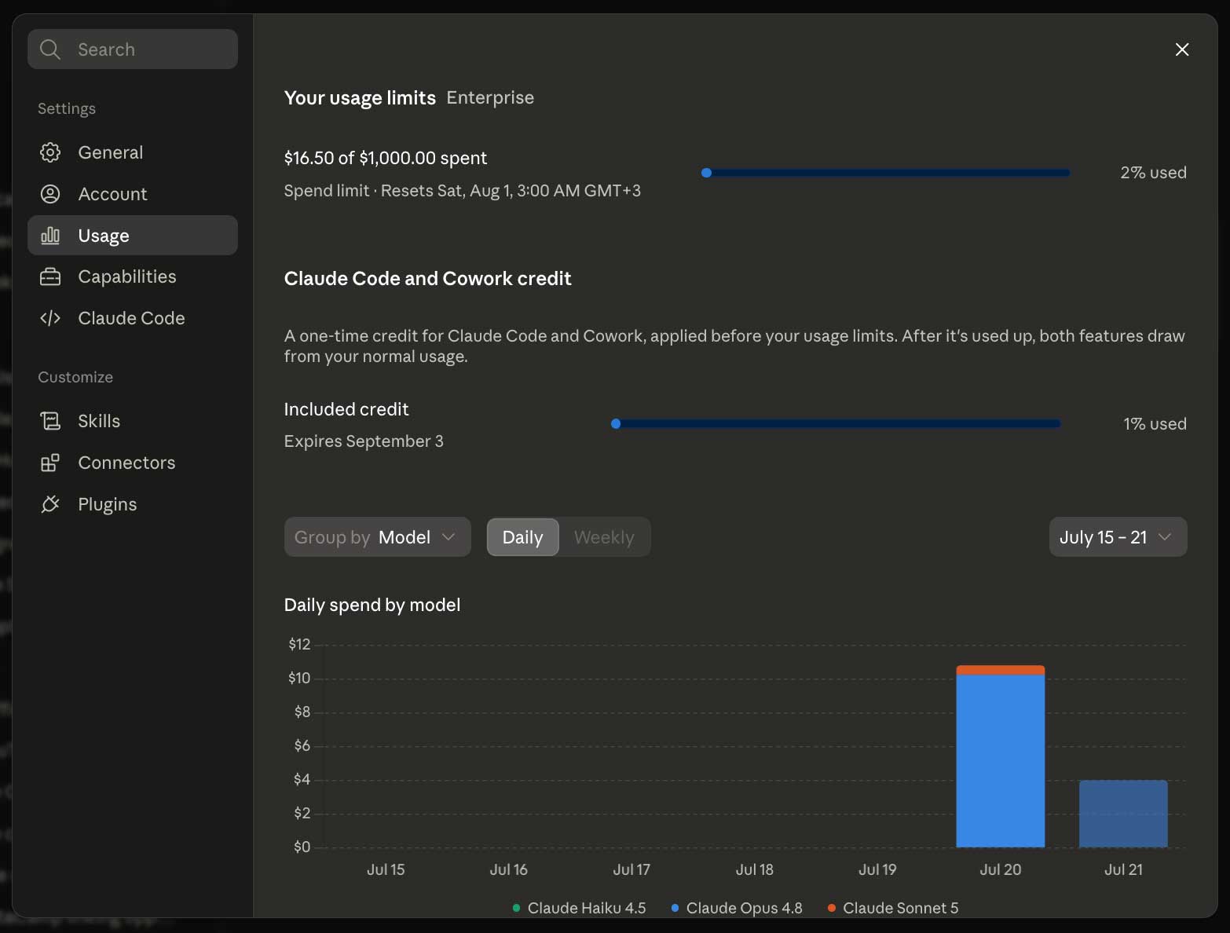
Task: Click the Connectors grid icon
Action: click(x=50, y=463)
